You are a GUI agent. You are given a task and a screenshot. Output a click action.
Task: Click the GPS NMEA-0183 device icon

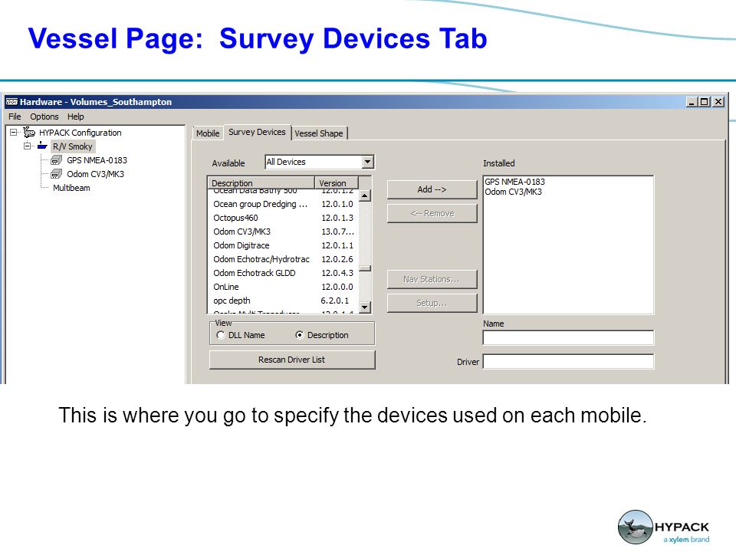click(56, 160)
